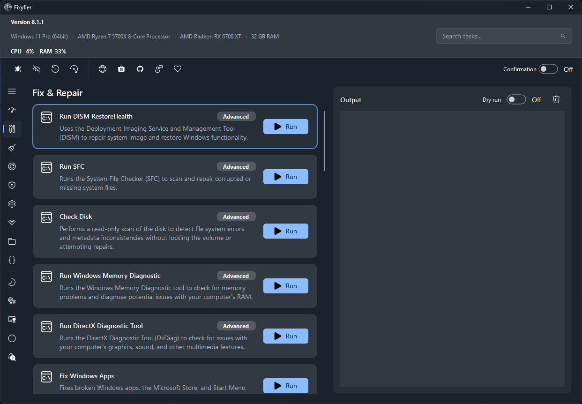Click the terminal icon on Check Disk card
This screenshot has height=404, width=582.
[46, 217]
